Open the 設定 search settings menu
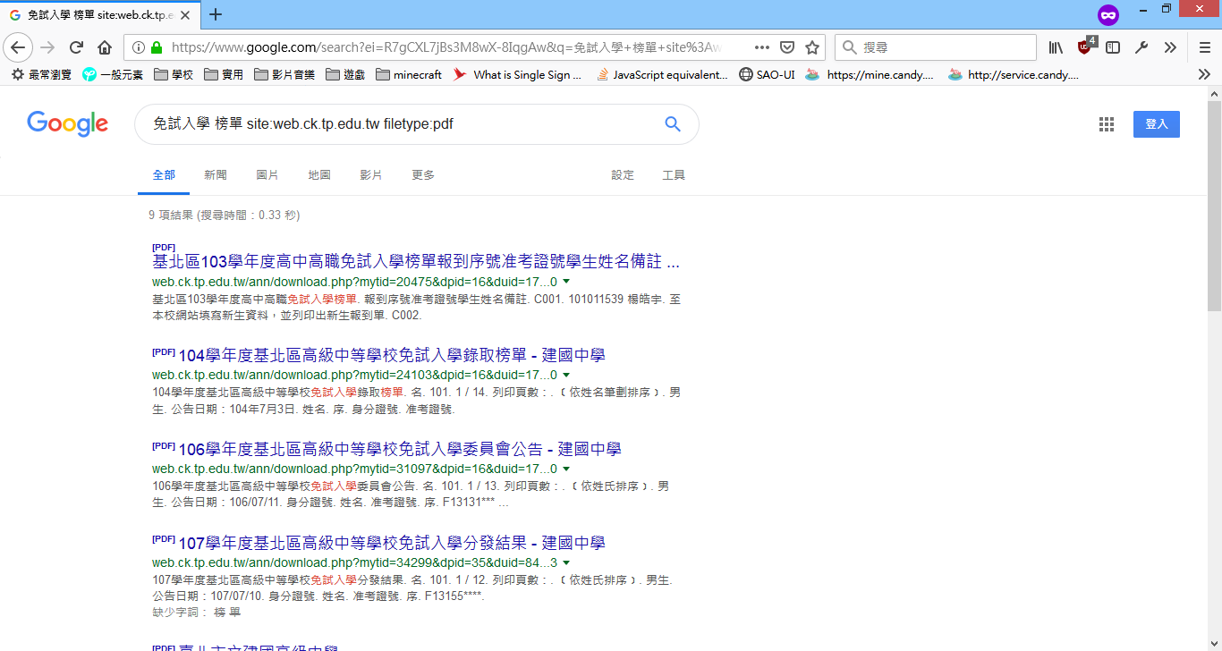 pyautogui.click(x=623, y=175)
